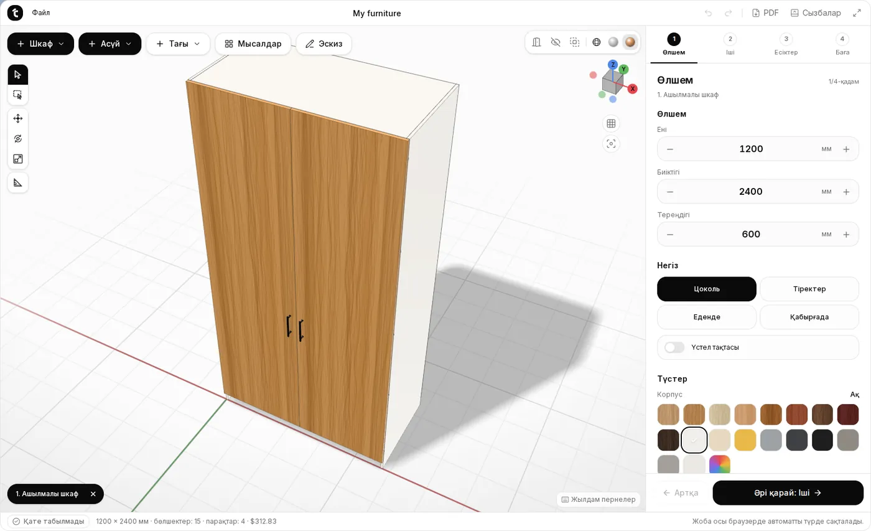Viewport: 871px width, 531px height.
Task: Click the selection frame icon
Action: 575,42
